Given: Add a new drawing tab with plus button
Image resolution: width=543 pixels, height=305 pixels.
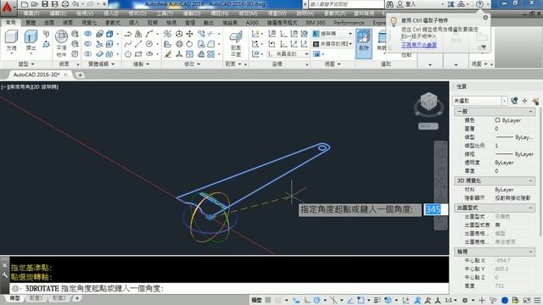Looking at the screenshot, I should pos(80,75).
